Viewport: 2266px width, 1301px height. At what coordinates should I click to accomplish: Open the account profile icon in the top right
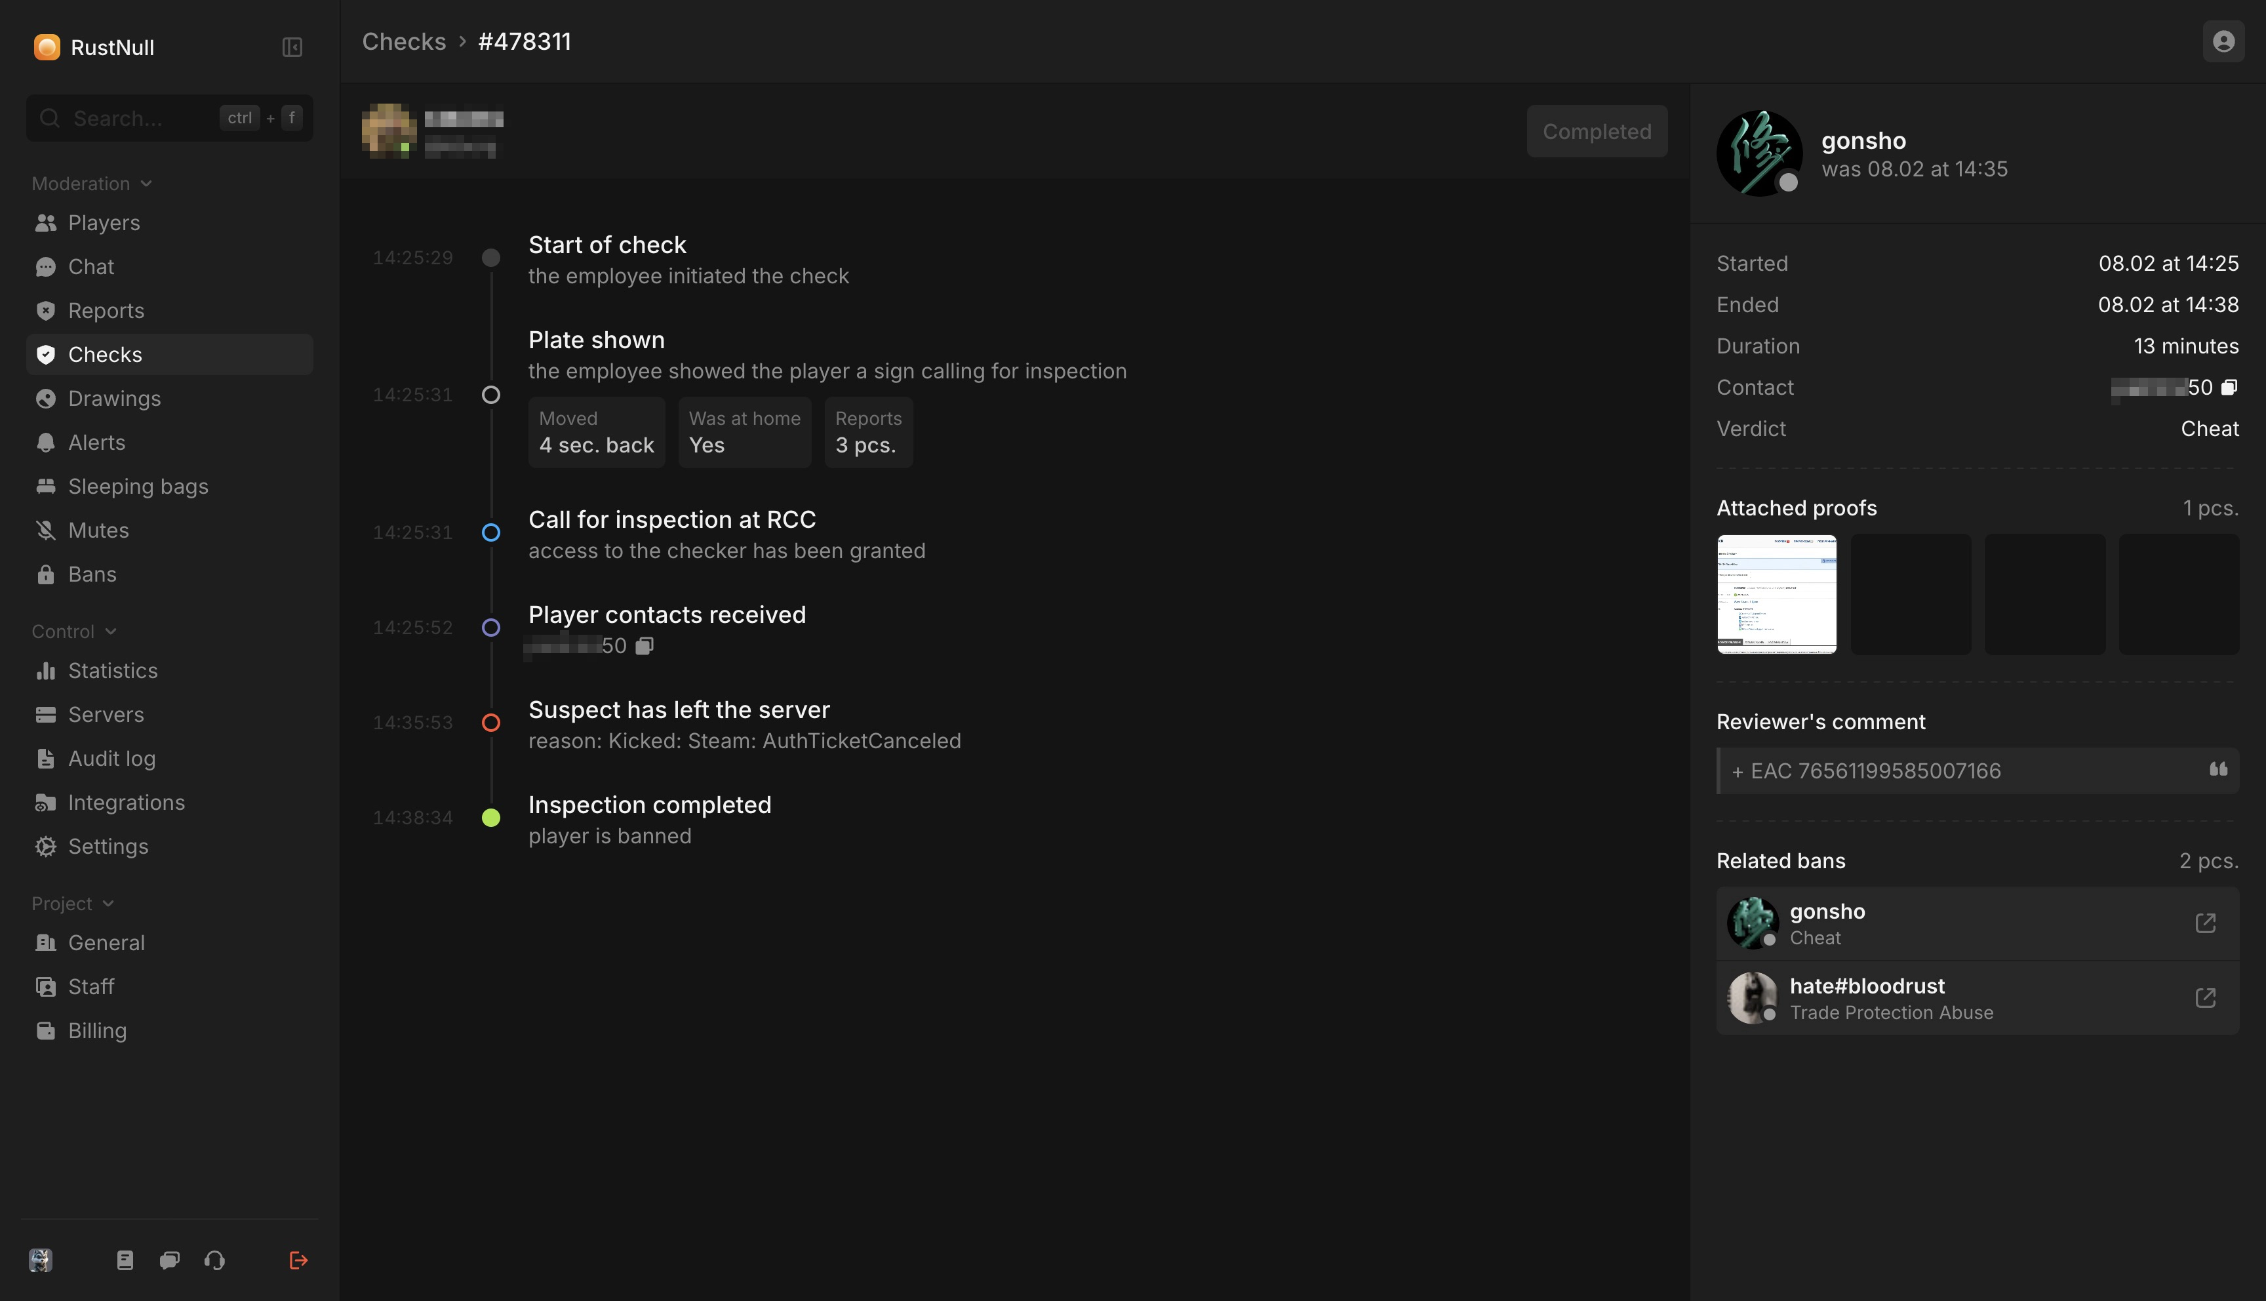2223,42
